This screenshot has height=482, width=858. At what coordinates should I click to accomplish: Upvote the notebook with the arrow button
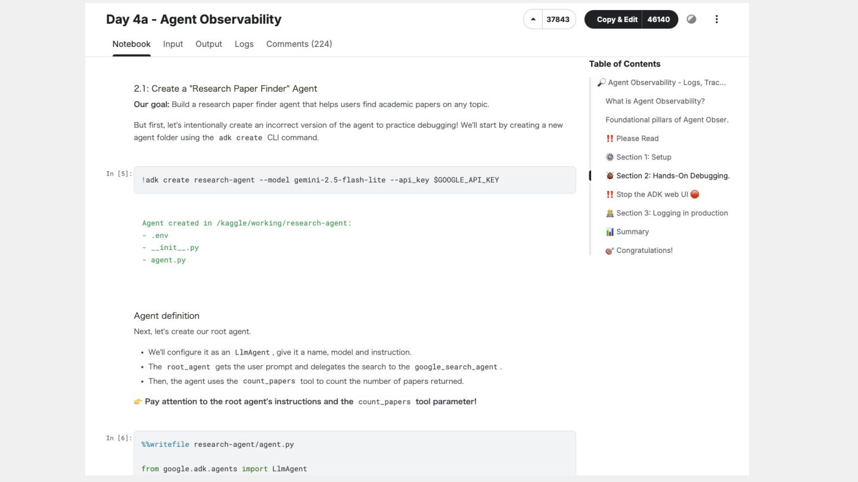(533, 20)
